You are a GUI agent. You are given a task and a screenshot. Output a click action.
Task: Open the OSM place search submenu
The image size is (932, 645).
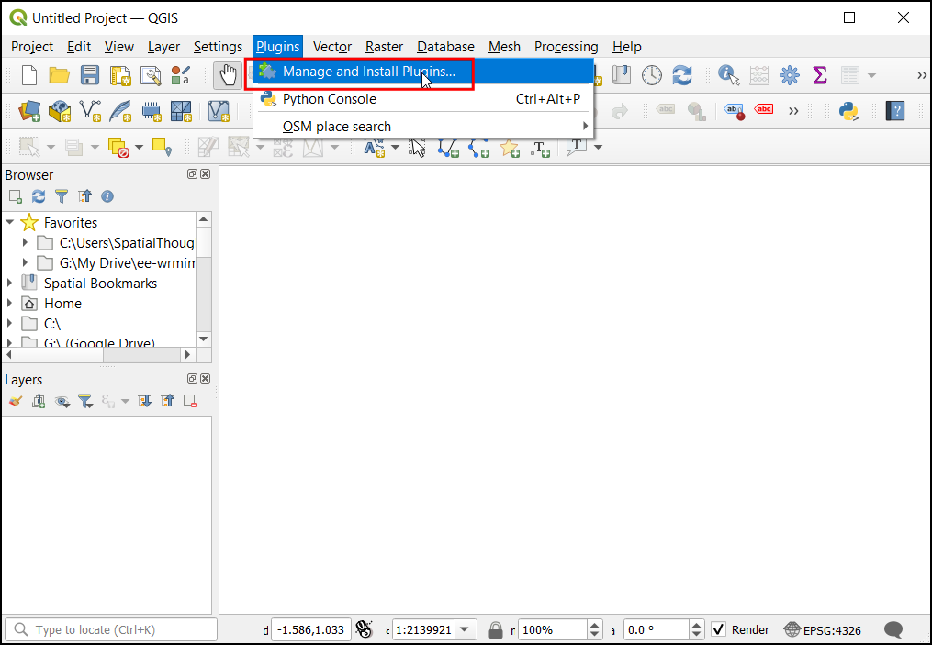point(423,127)
